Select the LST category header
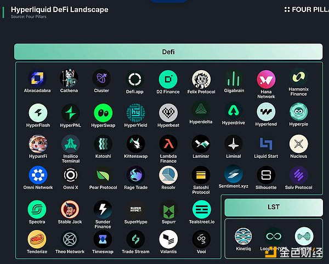The image size is (329, 264). tap(273, 207)
